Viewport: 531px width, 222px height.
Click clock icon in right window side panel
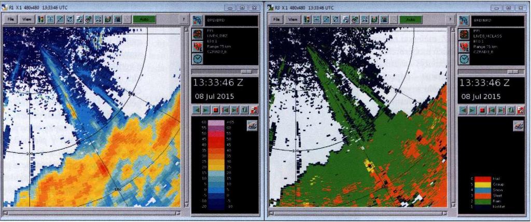tap(464, 59)
